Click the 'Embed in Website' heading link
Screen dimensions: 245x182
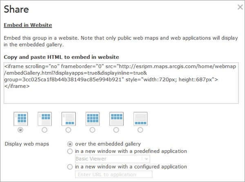coord(28,25)
